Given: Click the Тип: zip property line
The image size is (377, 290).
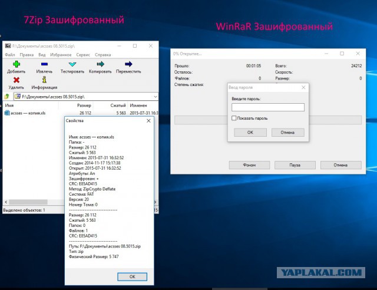Looking at the screenshot, I should pos(76,252).
